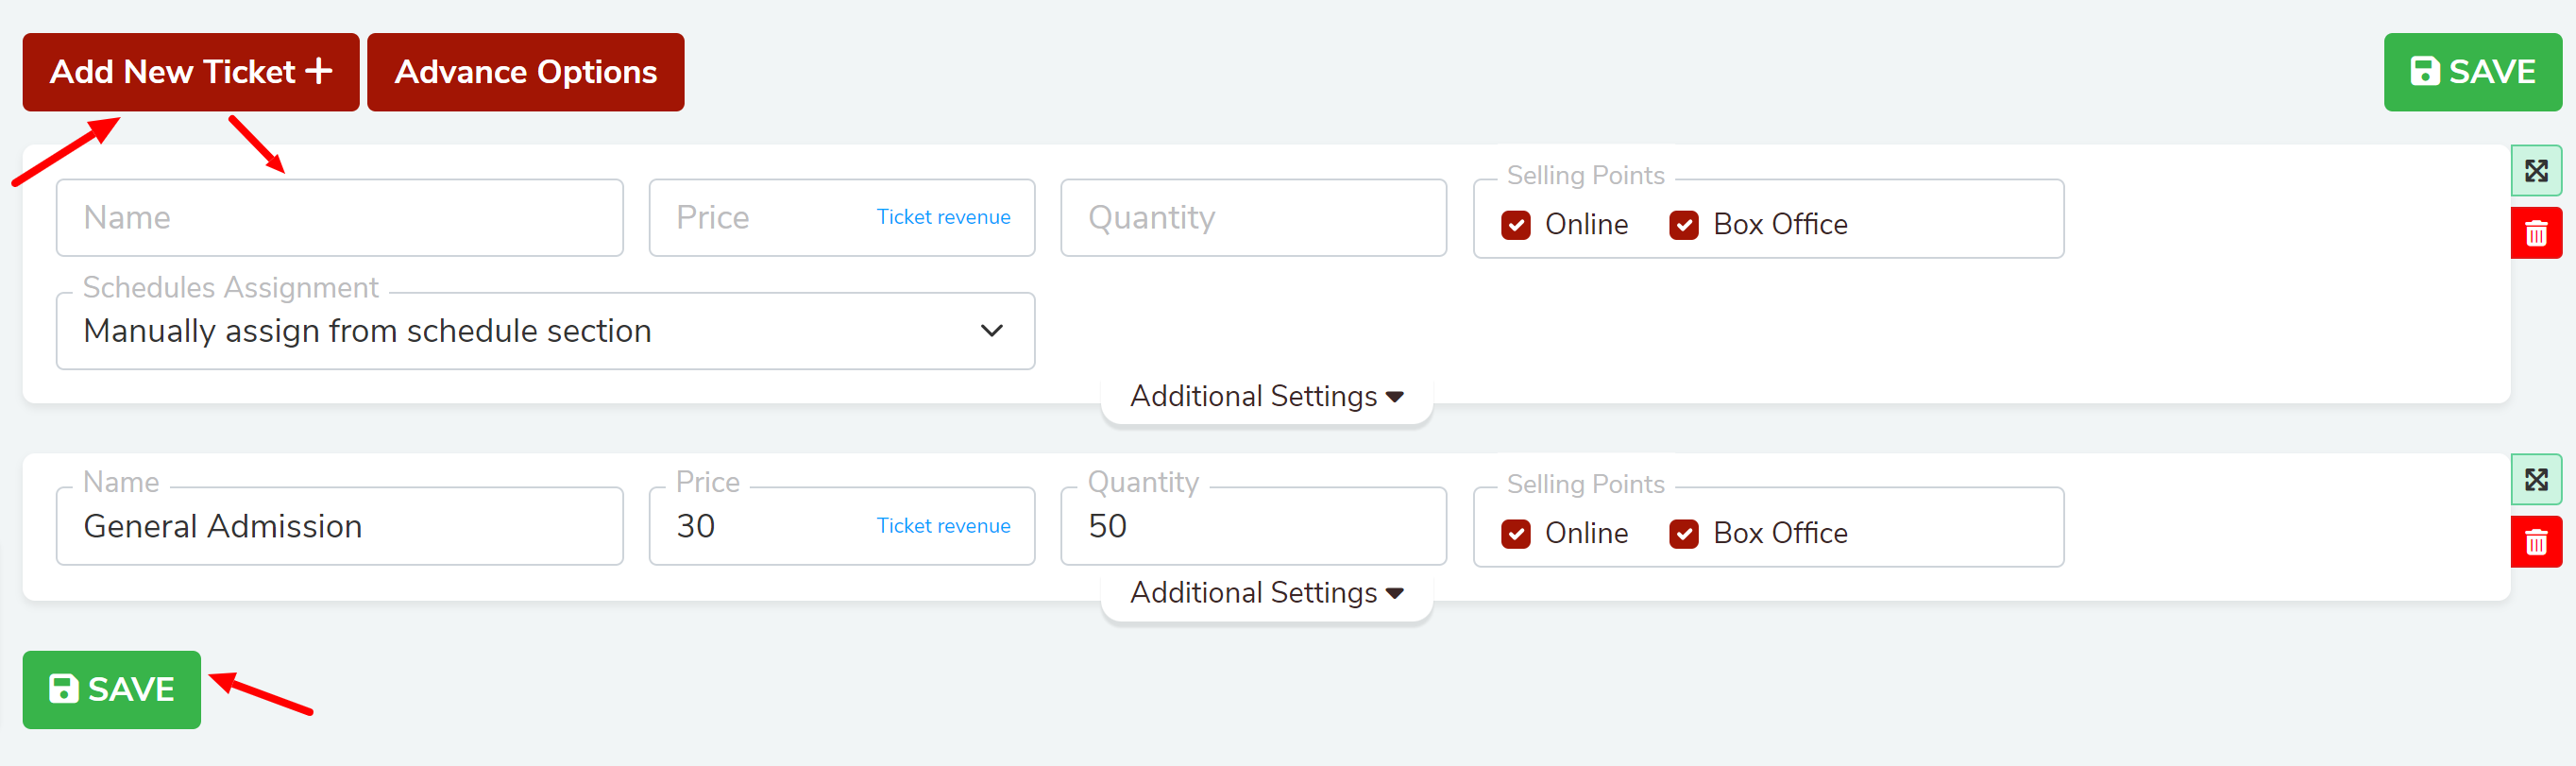Screen dimensions: 2576x766
Task: Click the empty Name field
Action: click(x=340, y=218)
